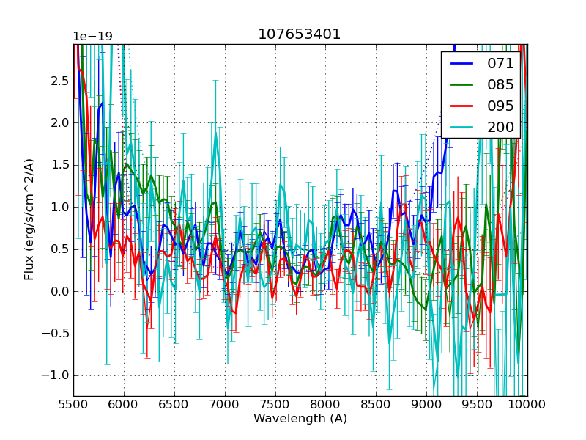Viewport: 586px width, 440px height.
Task: Click the 8500 x-axis tick label
Action: (376, 404)
